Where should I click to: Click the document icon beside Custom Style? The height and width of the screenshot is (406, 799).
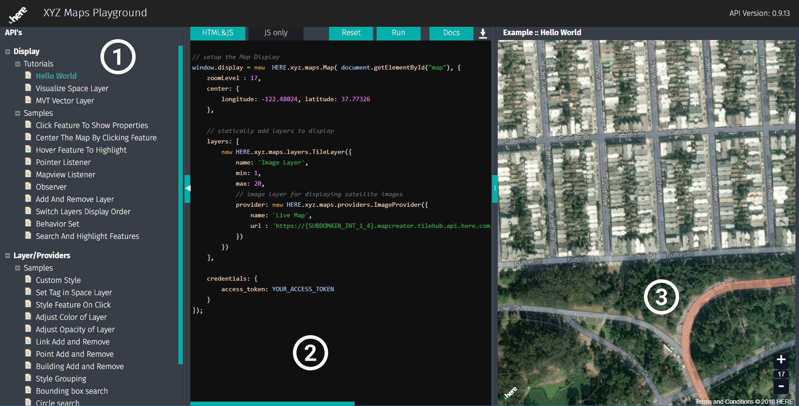pyautogui.click(x=28, y=279)
